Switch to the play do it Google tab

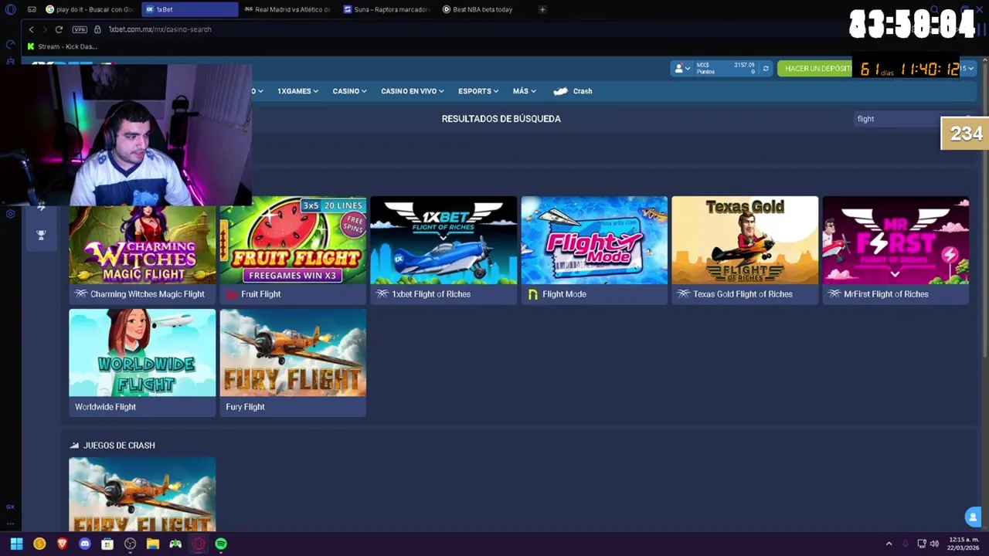[x=89, y=9]
